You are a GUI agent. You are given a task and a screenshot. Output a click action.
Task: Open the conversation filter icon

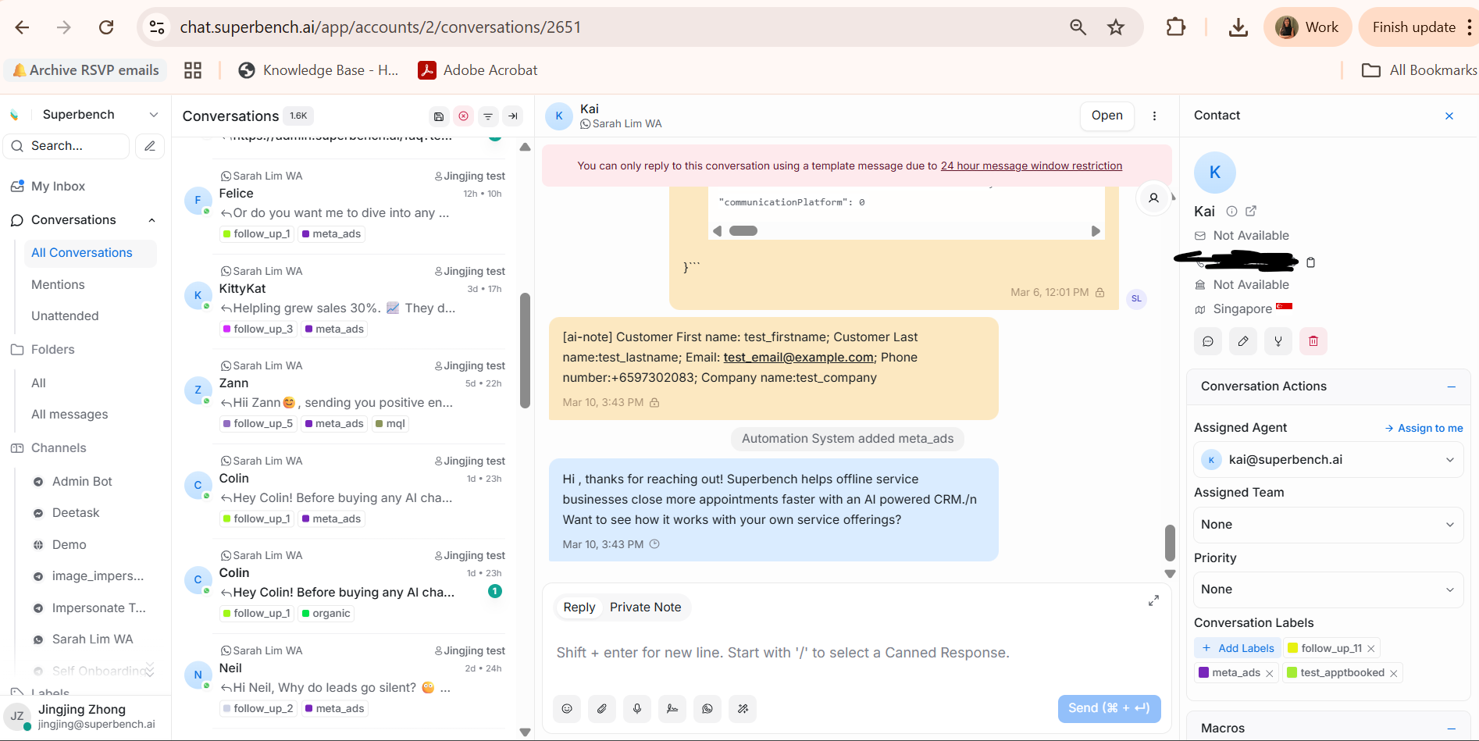[488, 116]
